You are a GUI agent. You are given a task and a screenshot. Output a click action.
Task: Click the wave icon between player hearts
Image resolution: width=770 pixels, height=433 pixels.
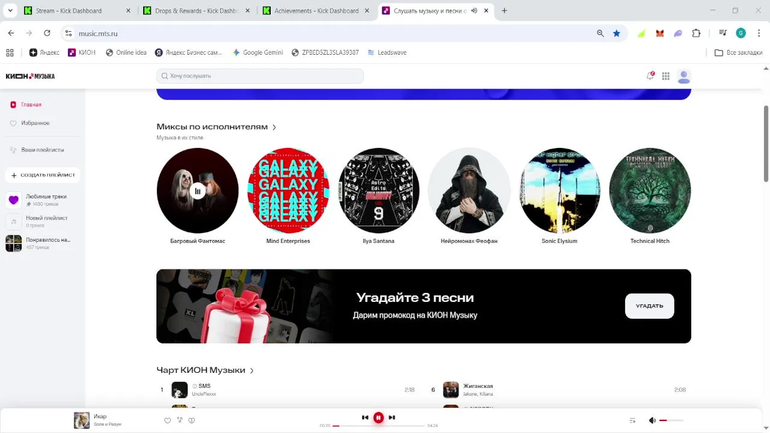[x=180, y=420]
